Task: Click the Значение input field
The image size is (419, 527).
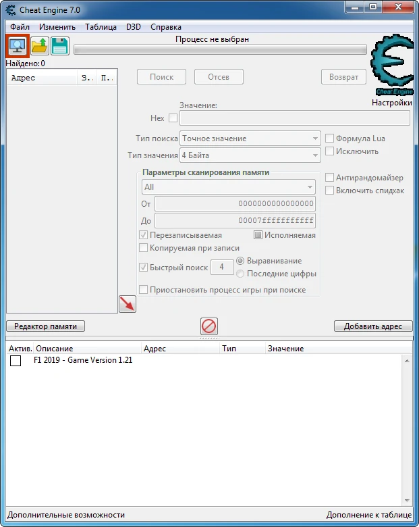Action: coord(295,118)
